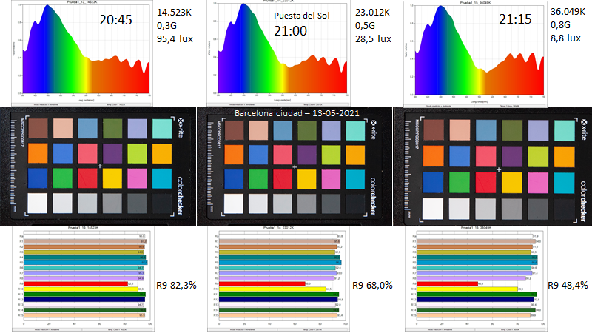592x333 pixels.
Task: Click the Puesta del Sol label
Action: pos(302,16)
